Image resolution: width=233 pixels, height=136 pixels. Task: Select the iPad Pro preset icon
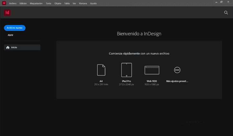pos(126,70)
